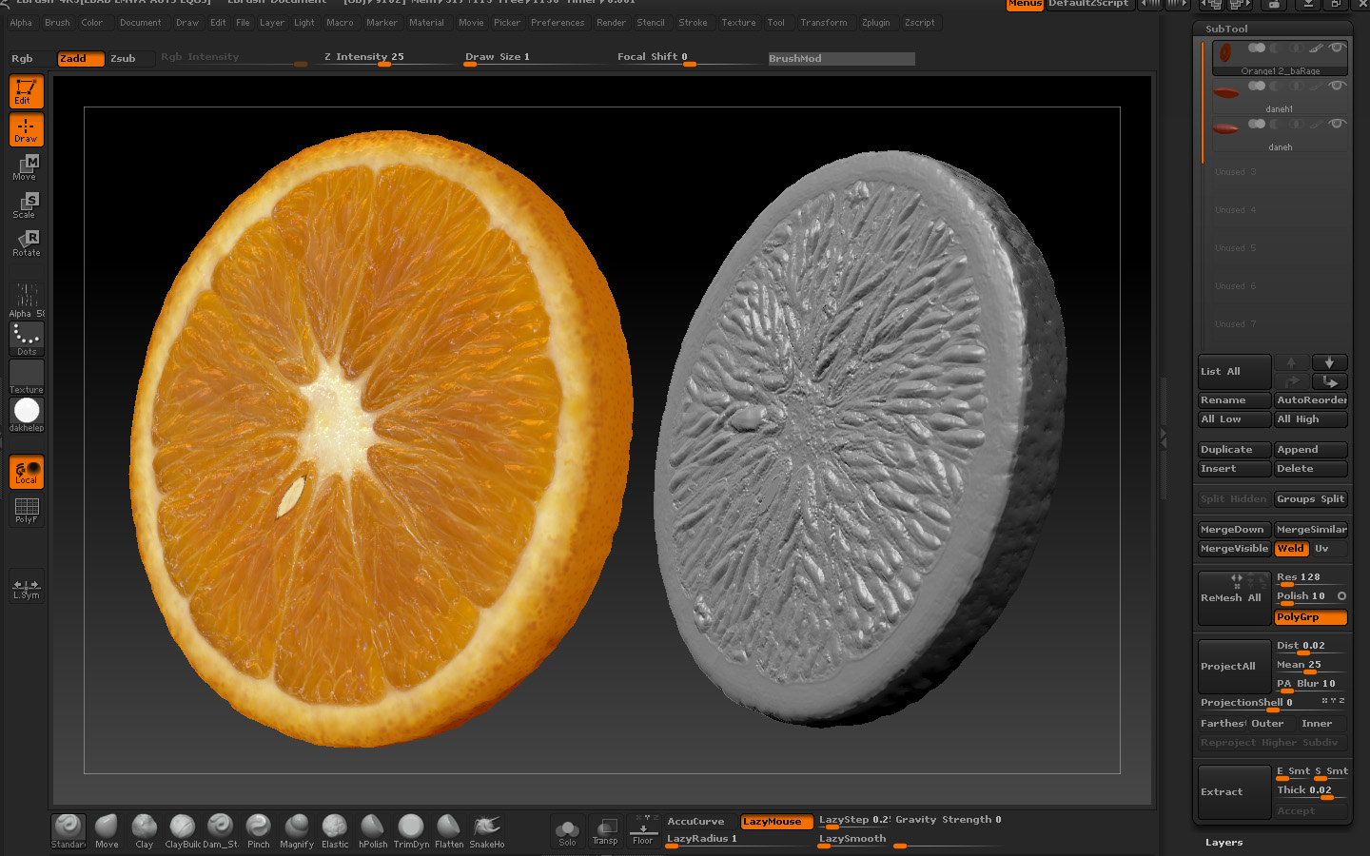Activate the Rotate transform tool
Screen dimensions: 1370x856
27,243
